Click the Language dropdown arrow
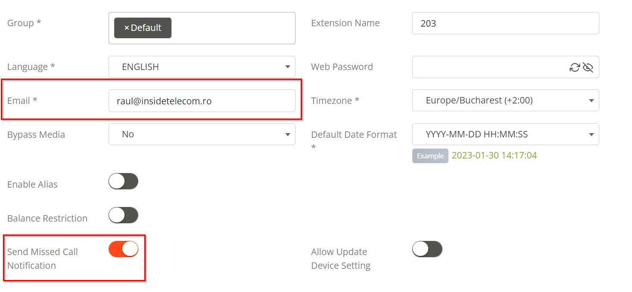The width and height of the screenshot is (632, 292). pyautogui.click(x=287, y=67)
